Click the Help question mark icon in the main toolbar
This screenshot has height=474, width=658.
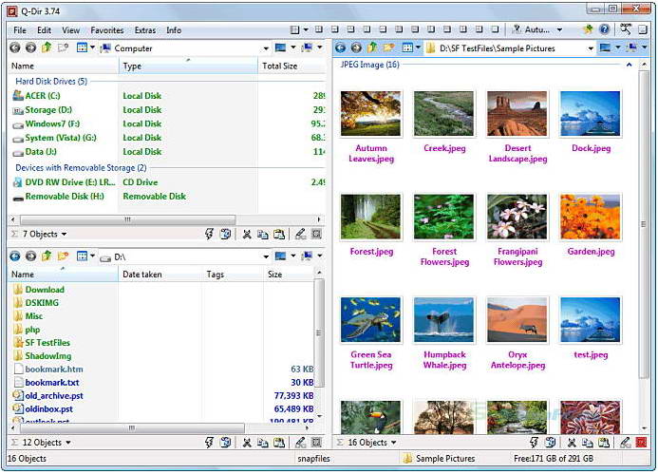point(605,30)
